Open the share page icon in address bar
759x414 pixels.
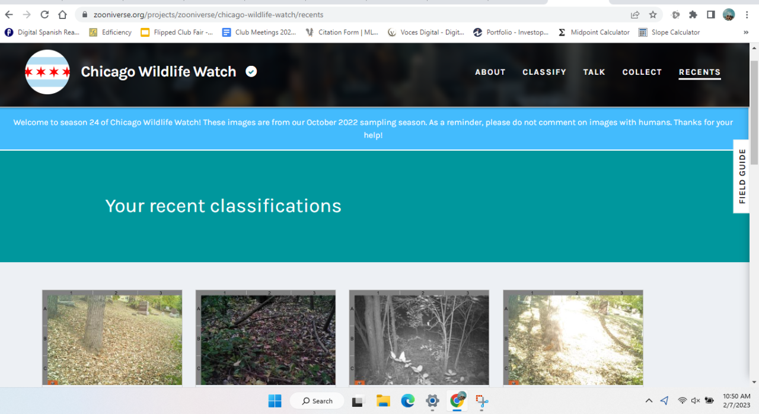coord(635,14)
